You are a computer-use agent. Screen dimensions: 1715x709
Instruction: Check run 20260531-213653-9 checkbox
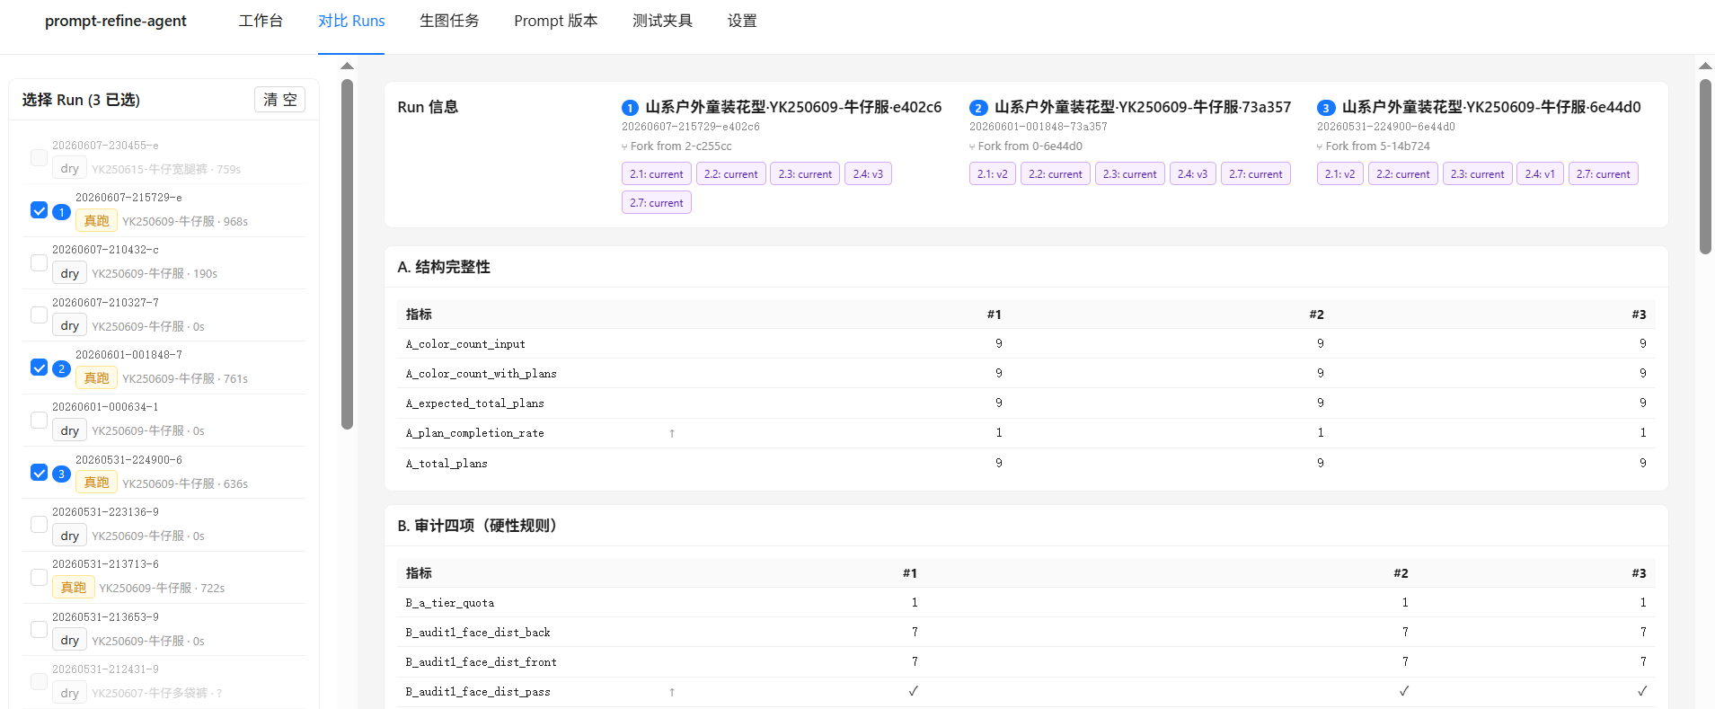[39, 629]
